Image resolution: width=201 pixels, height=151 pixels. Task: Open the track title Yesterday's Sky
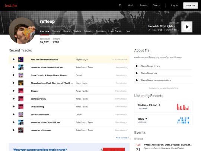tap(38, 99)
